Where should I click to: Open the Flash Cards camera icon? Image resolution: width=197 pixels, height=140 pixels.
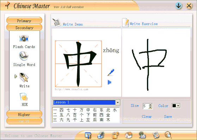[24, 38]
